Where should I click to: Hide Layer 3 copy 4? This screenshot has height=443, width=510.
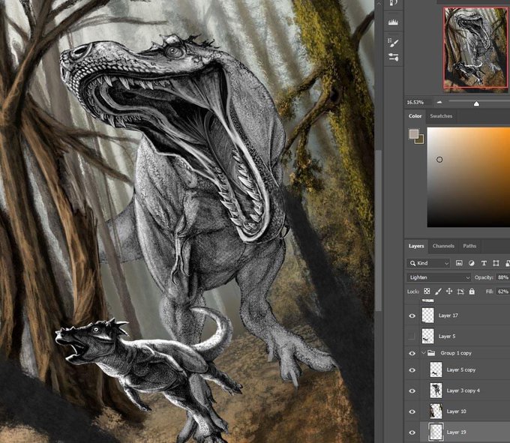pos(412,391)
